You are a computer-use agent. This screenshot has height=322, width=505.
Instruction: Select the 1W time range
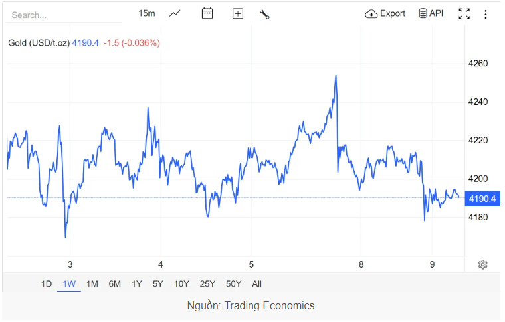69,284
